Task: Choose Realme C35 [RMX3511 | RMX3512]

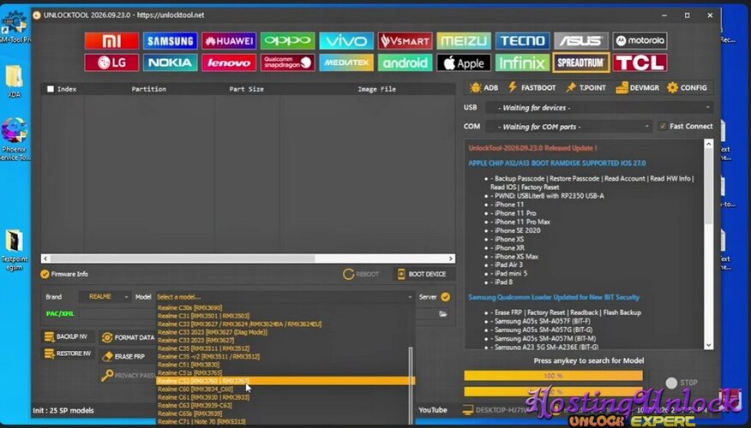Action: point(203,348)
